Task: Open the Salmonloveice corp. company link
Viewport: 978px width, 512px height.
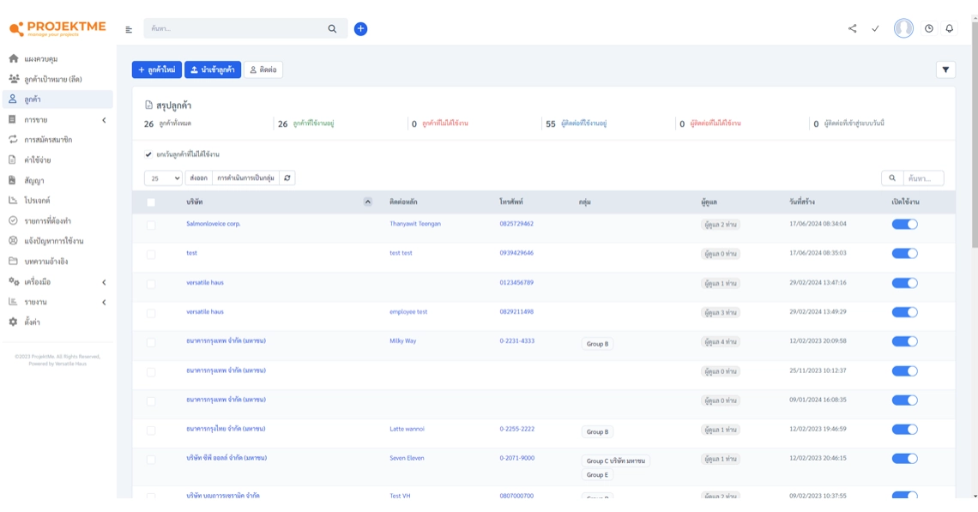Action: (x=213, y=224)
